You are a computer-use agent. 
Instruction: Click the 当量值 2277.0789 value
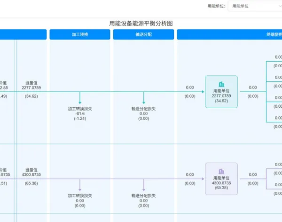coord(31,87)
